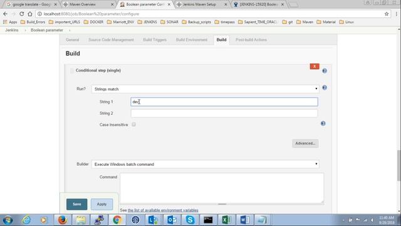Bookmark this page with the star
The height and width of the screenshot is (226, 401).
(x=387, y=14)
